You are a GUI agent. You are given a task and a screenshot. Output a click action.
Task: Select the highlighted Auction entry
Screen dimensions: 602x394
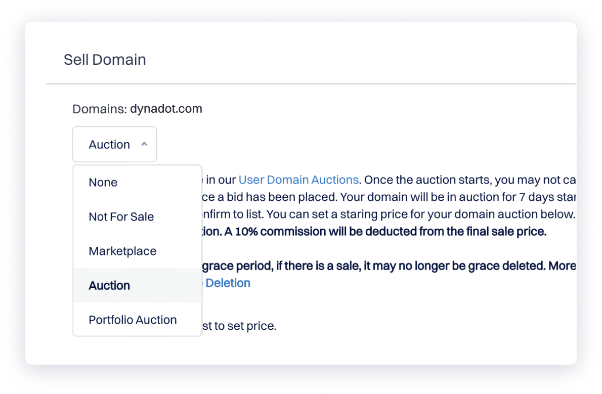click(109, 285)
